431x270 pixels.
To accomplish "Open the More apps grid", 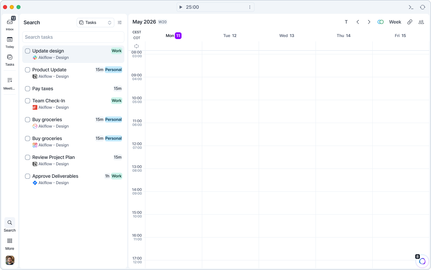I will pyautogui.click(x=10, y=241).
